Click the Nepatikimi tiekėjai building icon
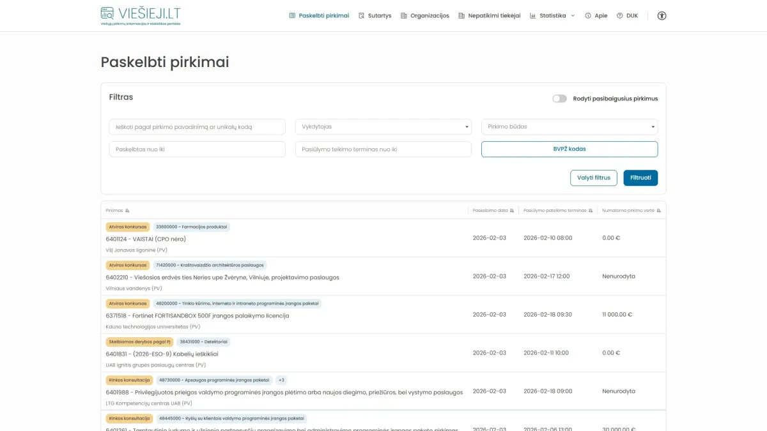Viewport: 767px width, 431px height. [461, 16]
